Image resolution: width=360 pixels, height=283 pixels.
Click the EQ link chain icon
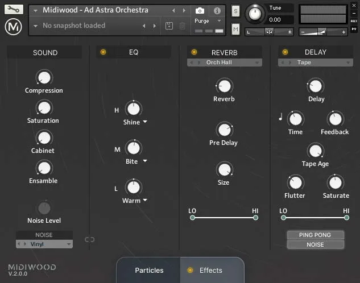tap(89, 240)
